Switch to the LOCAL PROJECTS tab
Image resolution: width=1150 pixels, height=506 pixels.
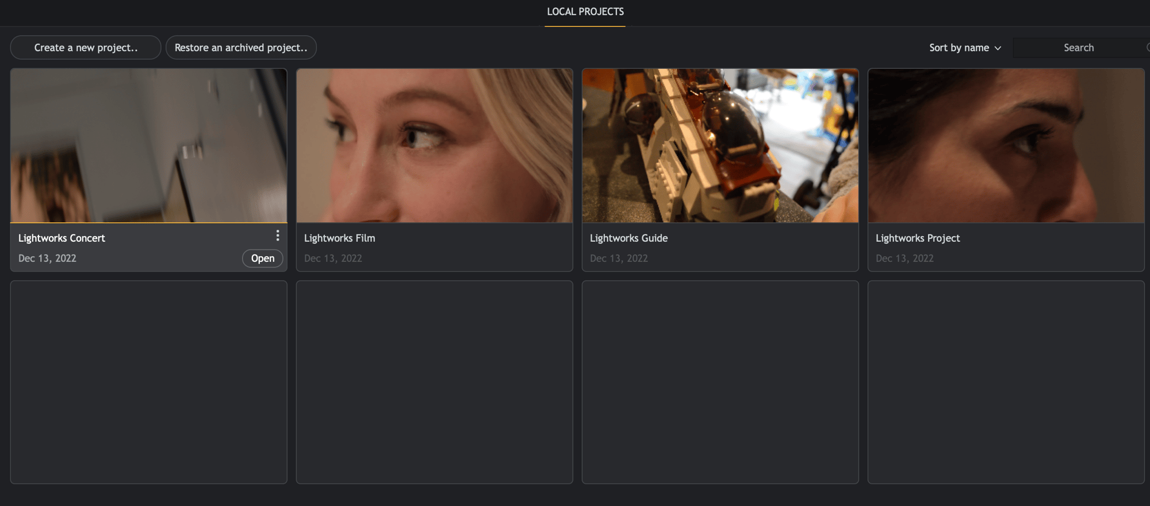click(x=585, y=12)
